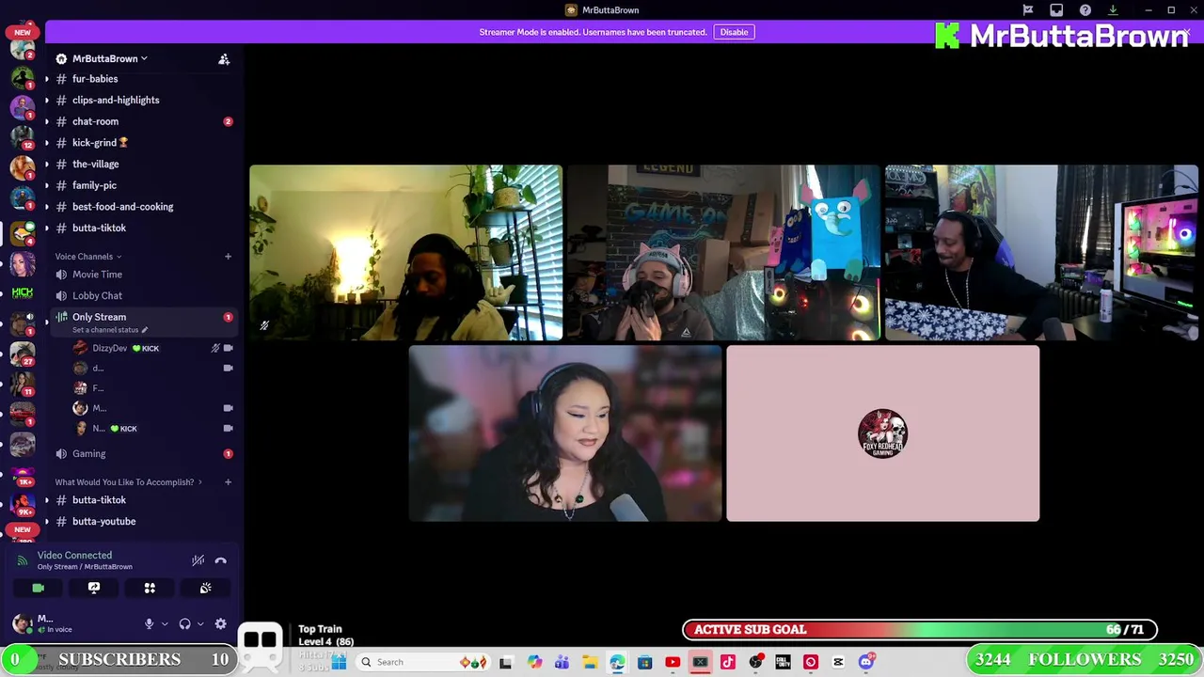Deafen audio with the headphones icon
The image size is (1204, 677).
coord(184,623)
